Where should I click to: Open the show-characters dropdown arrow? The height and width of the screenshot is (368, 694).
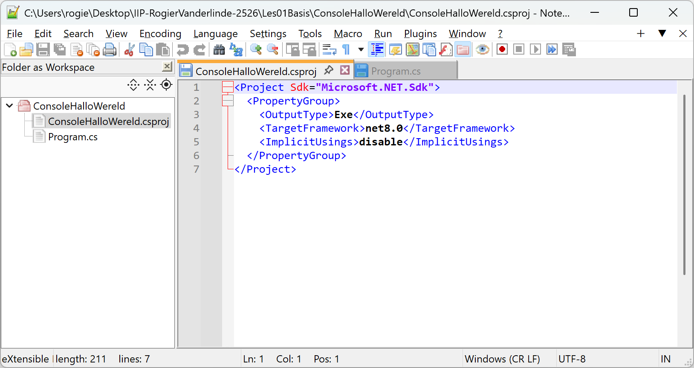click(x=361, y=50)
